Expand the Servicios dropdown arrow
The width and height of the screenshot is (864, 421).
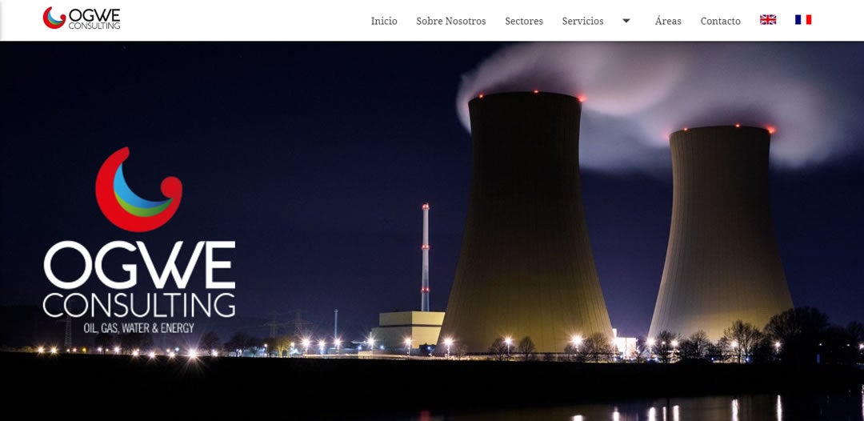click(x=626, y=21)
